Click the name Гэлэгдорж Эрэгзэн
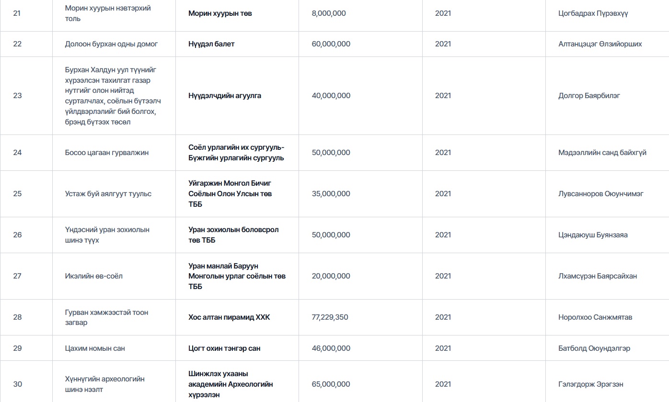 click(590, 384)
